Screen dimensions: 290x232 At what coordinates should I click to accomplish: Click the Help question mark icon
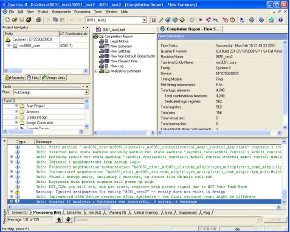click(x=280, y=20)
